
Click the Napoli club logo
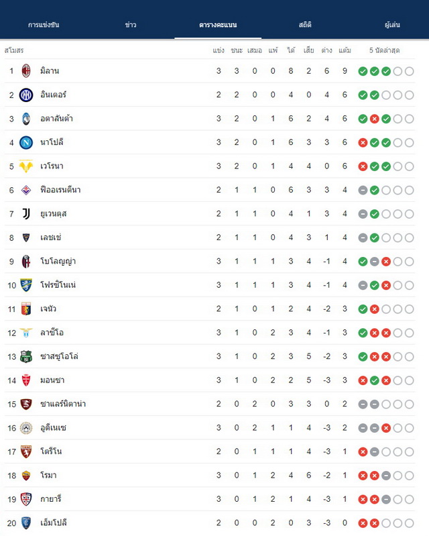point(26,142)
